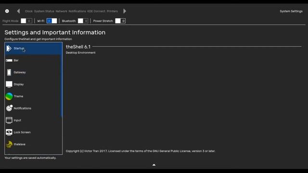The height and width of the screenshot is (173, 308).
Task: Open the KDE Connect pane
Action: 96,11
